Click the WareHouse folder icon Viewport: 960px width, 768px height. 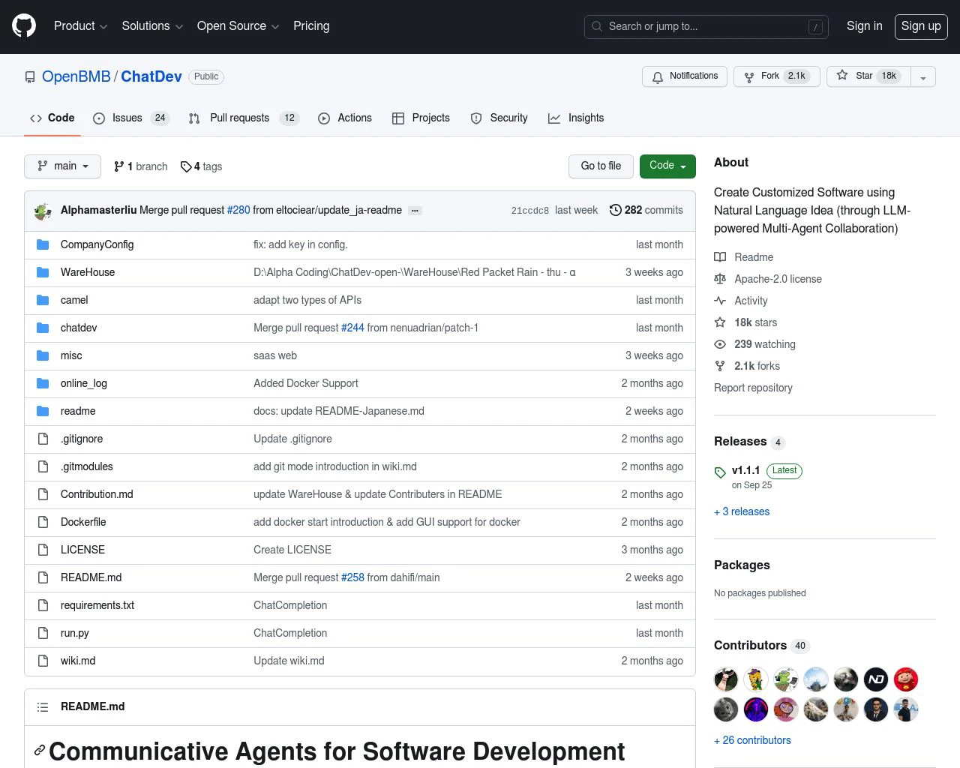[x=43, y=272]
